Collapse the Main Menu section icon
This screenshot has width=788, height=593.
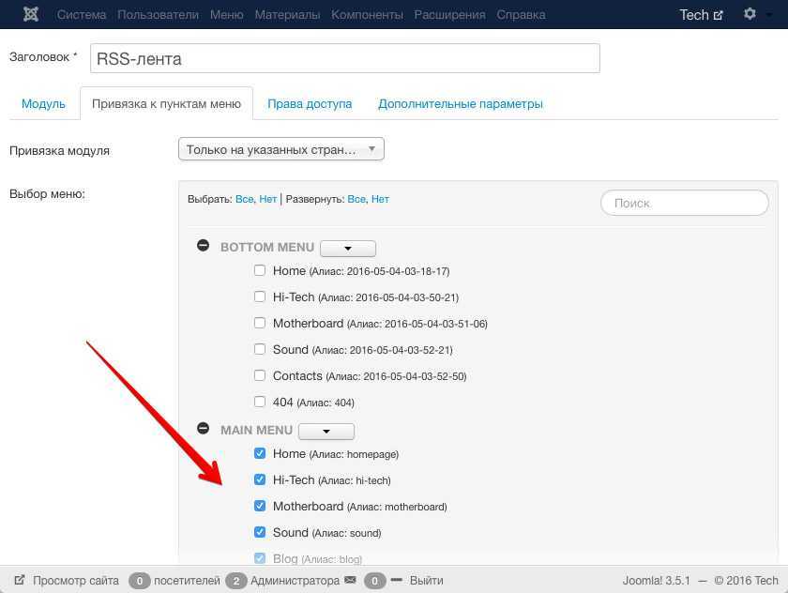pos(203,429)
